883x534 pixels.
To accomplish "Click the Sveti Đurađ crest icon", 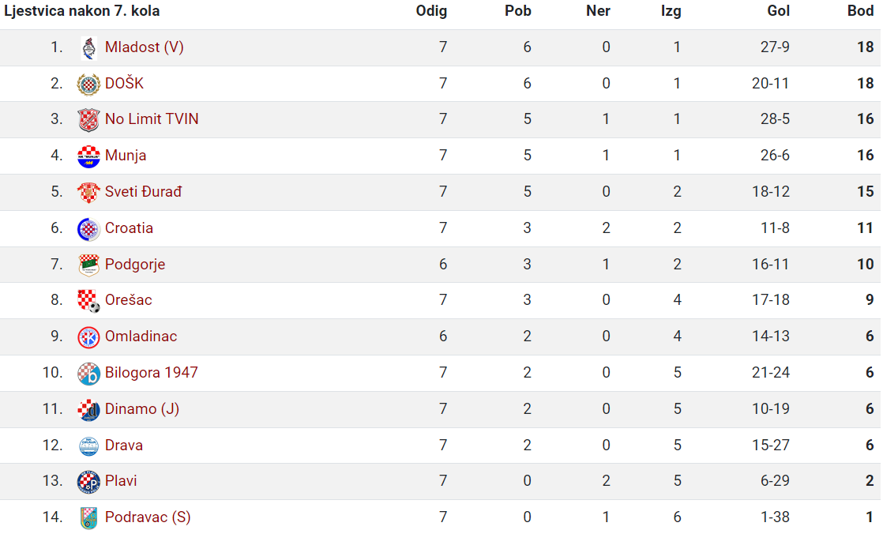I will [x=88, y=193].
